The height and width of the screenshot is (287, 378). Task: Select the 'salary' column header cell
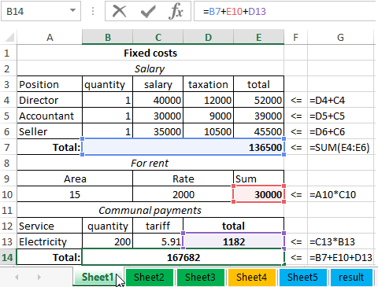[158, 84]
